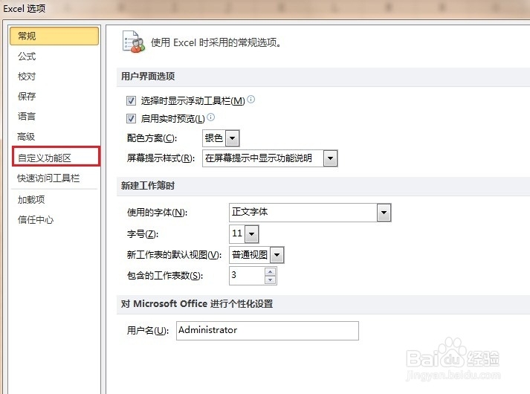Image resolution: width=530 pixels, height=394 pixels.
Task: Click 新建工作簿时 section heading
Action: (x=148, y=186)
